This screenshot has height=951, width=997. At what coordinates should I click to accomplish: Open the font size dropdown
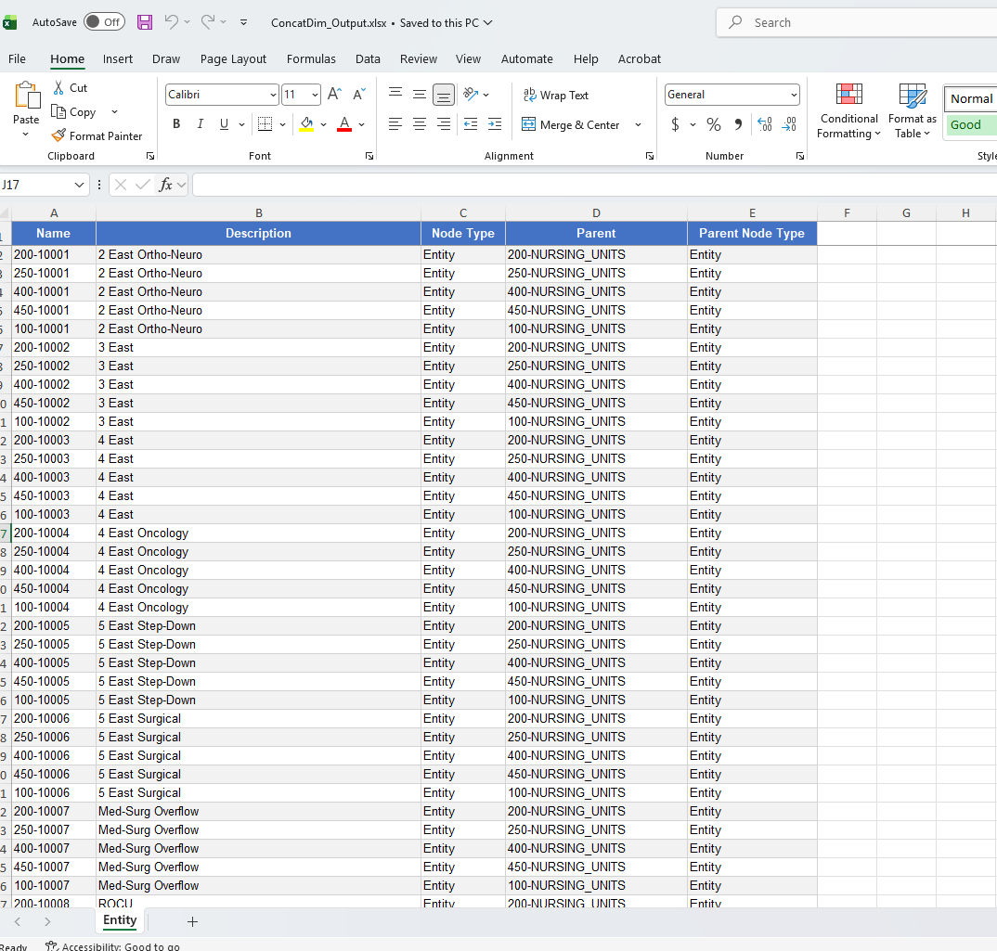[315, 95]
